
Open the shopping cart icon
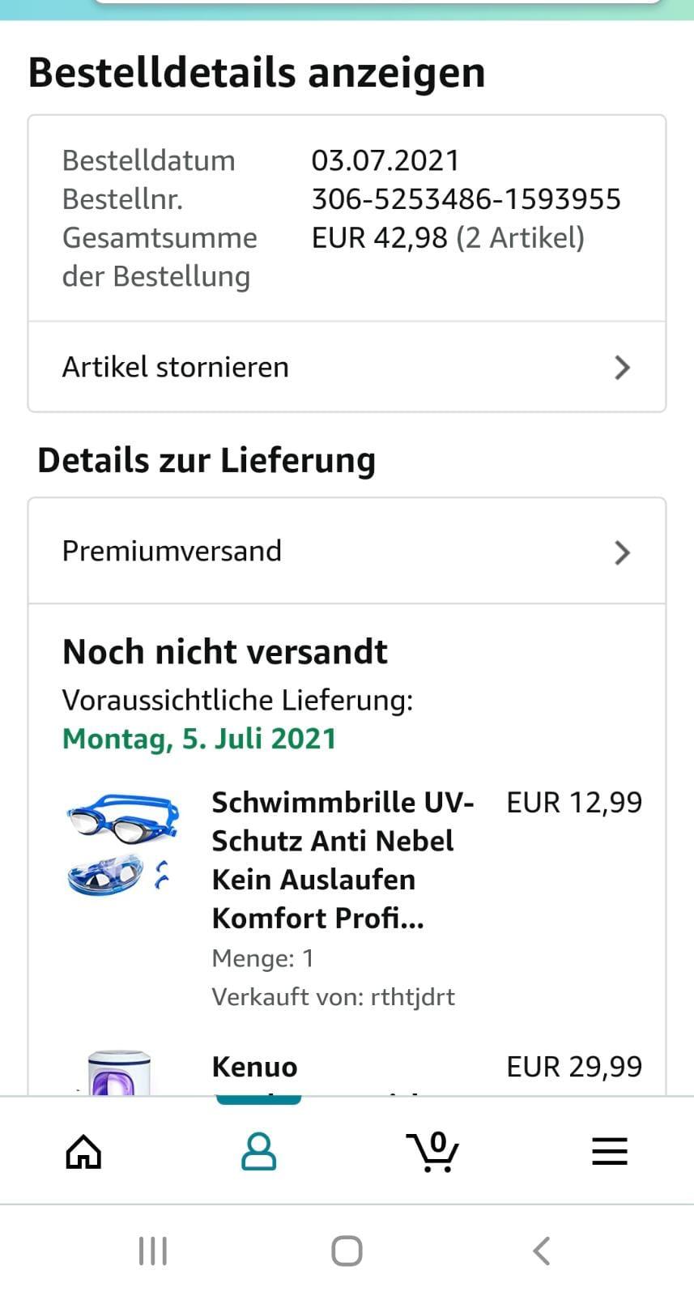tap(433, 1151)
